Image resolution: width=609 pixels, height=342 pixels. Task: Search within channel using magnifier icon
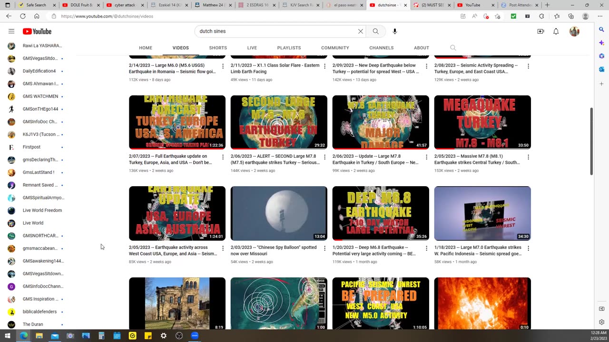453,47
